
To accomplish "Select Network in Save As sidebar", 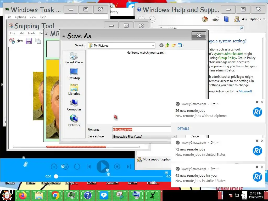I will tap(74, 120).
